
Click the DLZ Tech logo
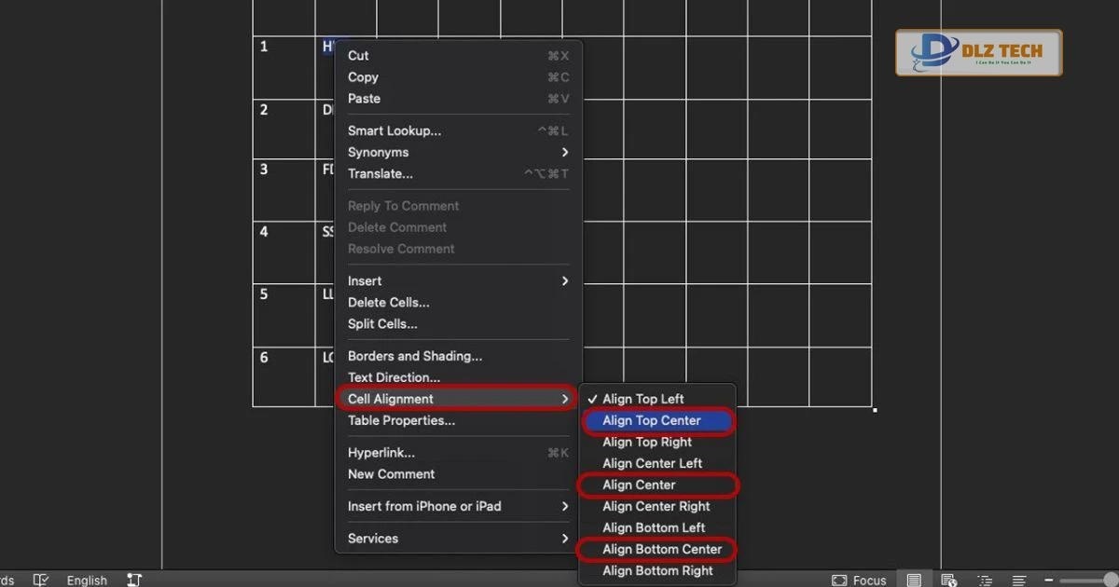click(978, 53)
